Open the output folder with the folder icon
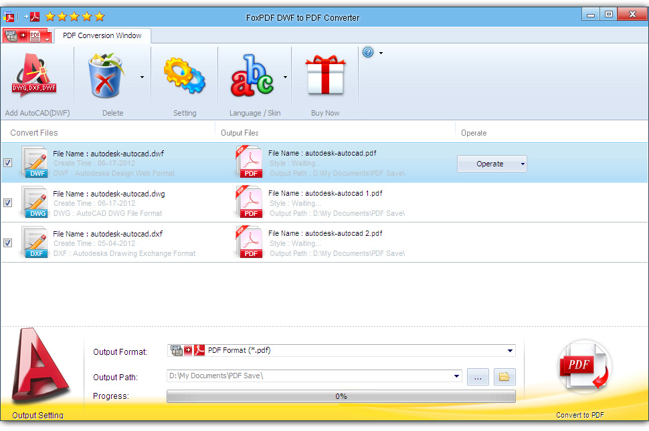Viewport: 649px width, 431px height. pyautogui.click(x=504, y=377)
